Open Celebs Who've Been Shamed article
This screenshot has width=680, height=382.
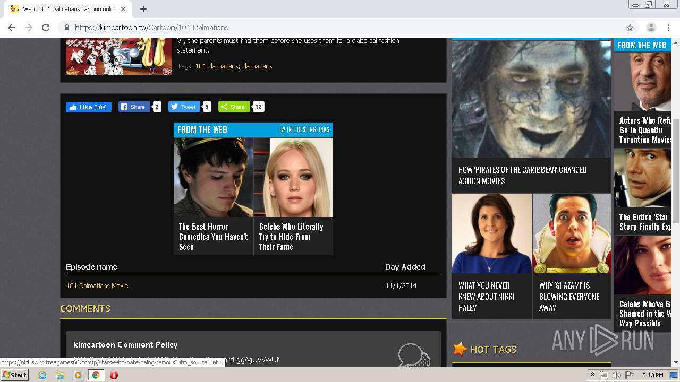click(645, 314)
